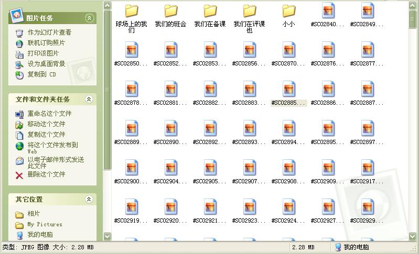Go to 相片 folder in other places
This screenshot has height=254, width=419.
tap(34, 214)
